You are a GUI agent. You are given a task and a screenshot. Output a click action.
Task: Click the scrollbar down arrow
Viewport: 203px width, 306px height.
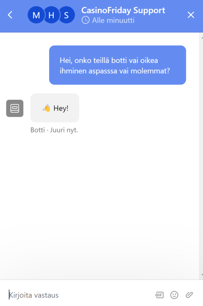(x=201, y=275)
